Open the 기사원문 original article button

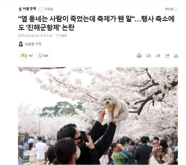click(61, 36)
